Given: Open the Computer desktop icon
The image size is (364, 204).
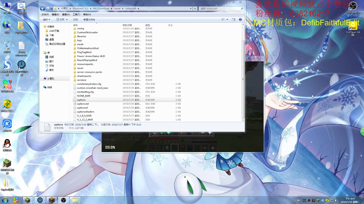Looking at the screenshot, I should tap(7, 8).
